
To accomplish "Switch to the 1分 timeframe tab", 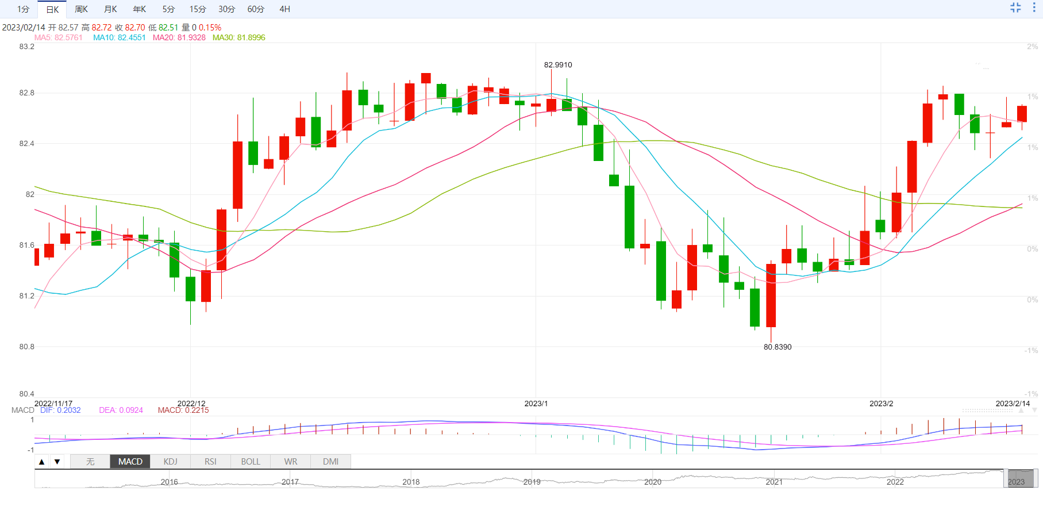I will (x=23, y=9).
